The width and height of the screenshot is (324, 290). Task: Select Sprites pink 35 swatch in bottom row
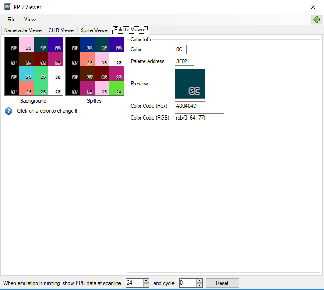pyautogui.click(x=102, y=88)
